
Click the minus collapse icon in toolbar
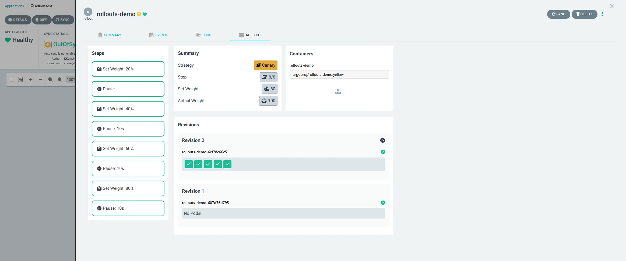click(40, 80)
